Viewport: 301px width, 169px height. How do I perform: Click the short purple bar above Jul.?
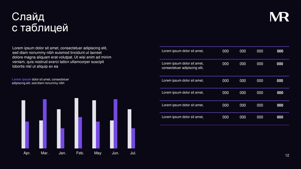[133, 138]
